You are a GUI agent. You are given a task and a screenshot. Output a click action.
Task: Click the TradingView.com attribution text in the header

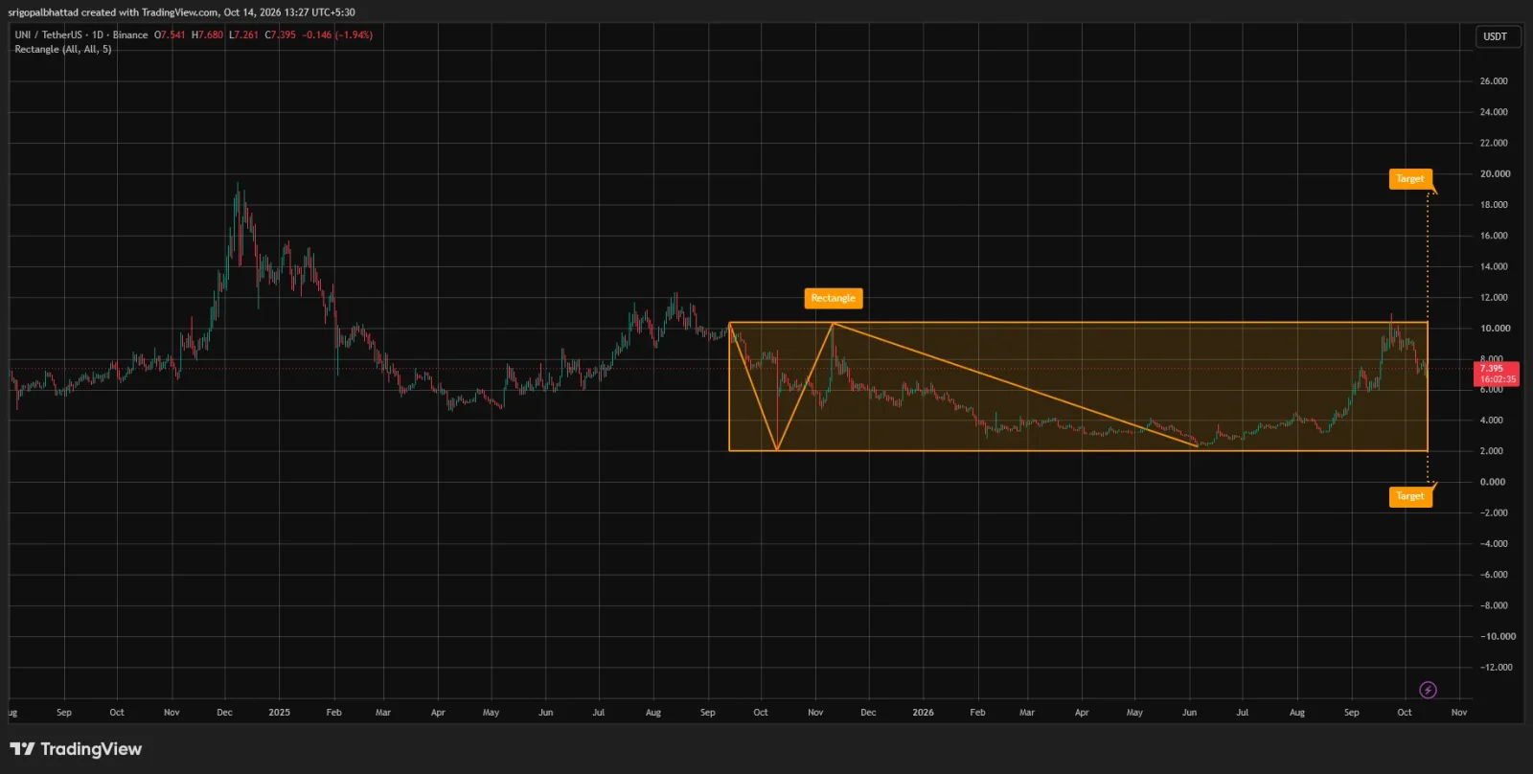click(x=180, y=12)
